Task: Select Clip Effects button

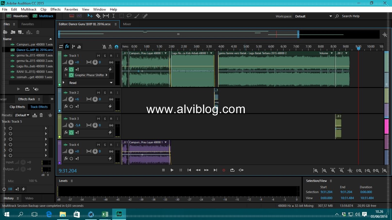Action: pyautogui.click(x=17, y=107)
